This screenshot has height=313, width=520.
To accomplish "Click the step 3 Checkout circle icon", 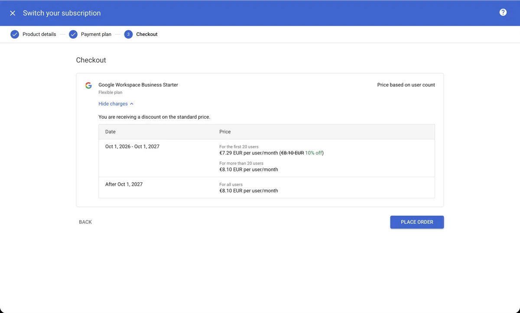I will click(x=128, y=34).
